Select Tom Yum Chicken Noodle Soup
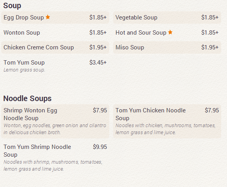Screen dimensions: 227x187 point(167,121)
